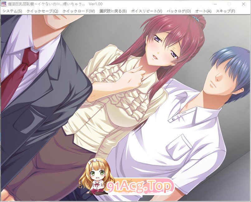Close the game window

pos(244,4)
